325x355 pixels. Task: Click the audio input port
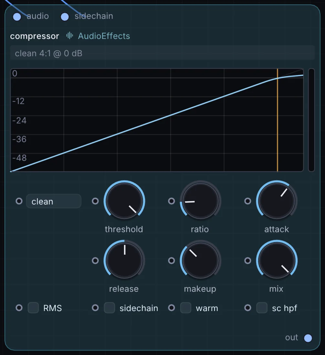point(17,17)
